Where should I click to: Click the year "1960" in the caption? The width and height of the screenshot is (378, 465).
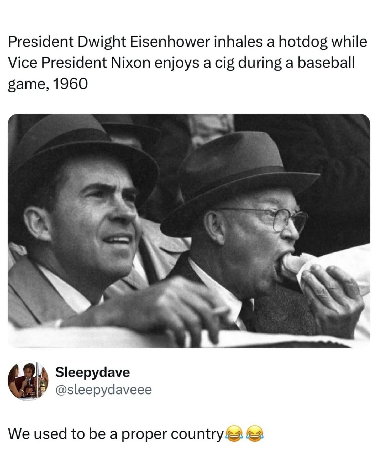click(x=70, y=84)
